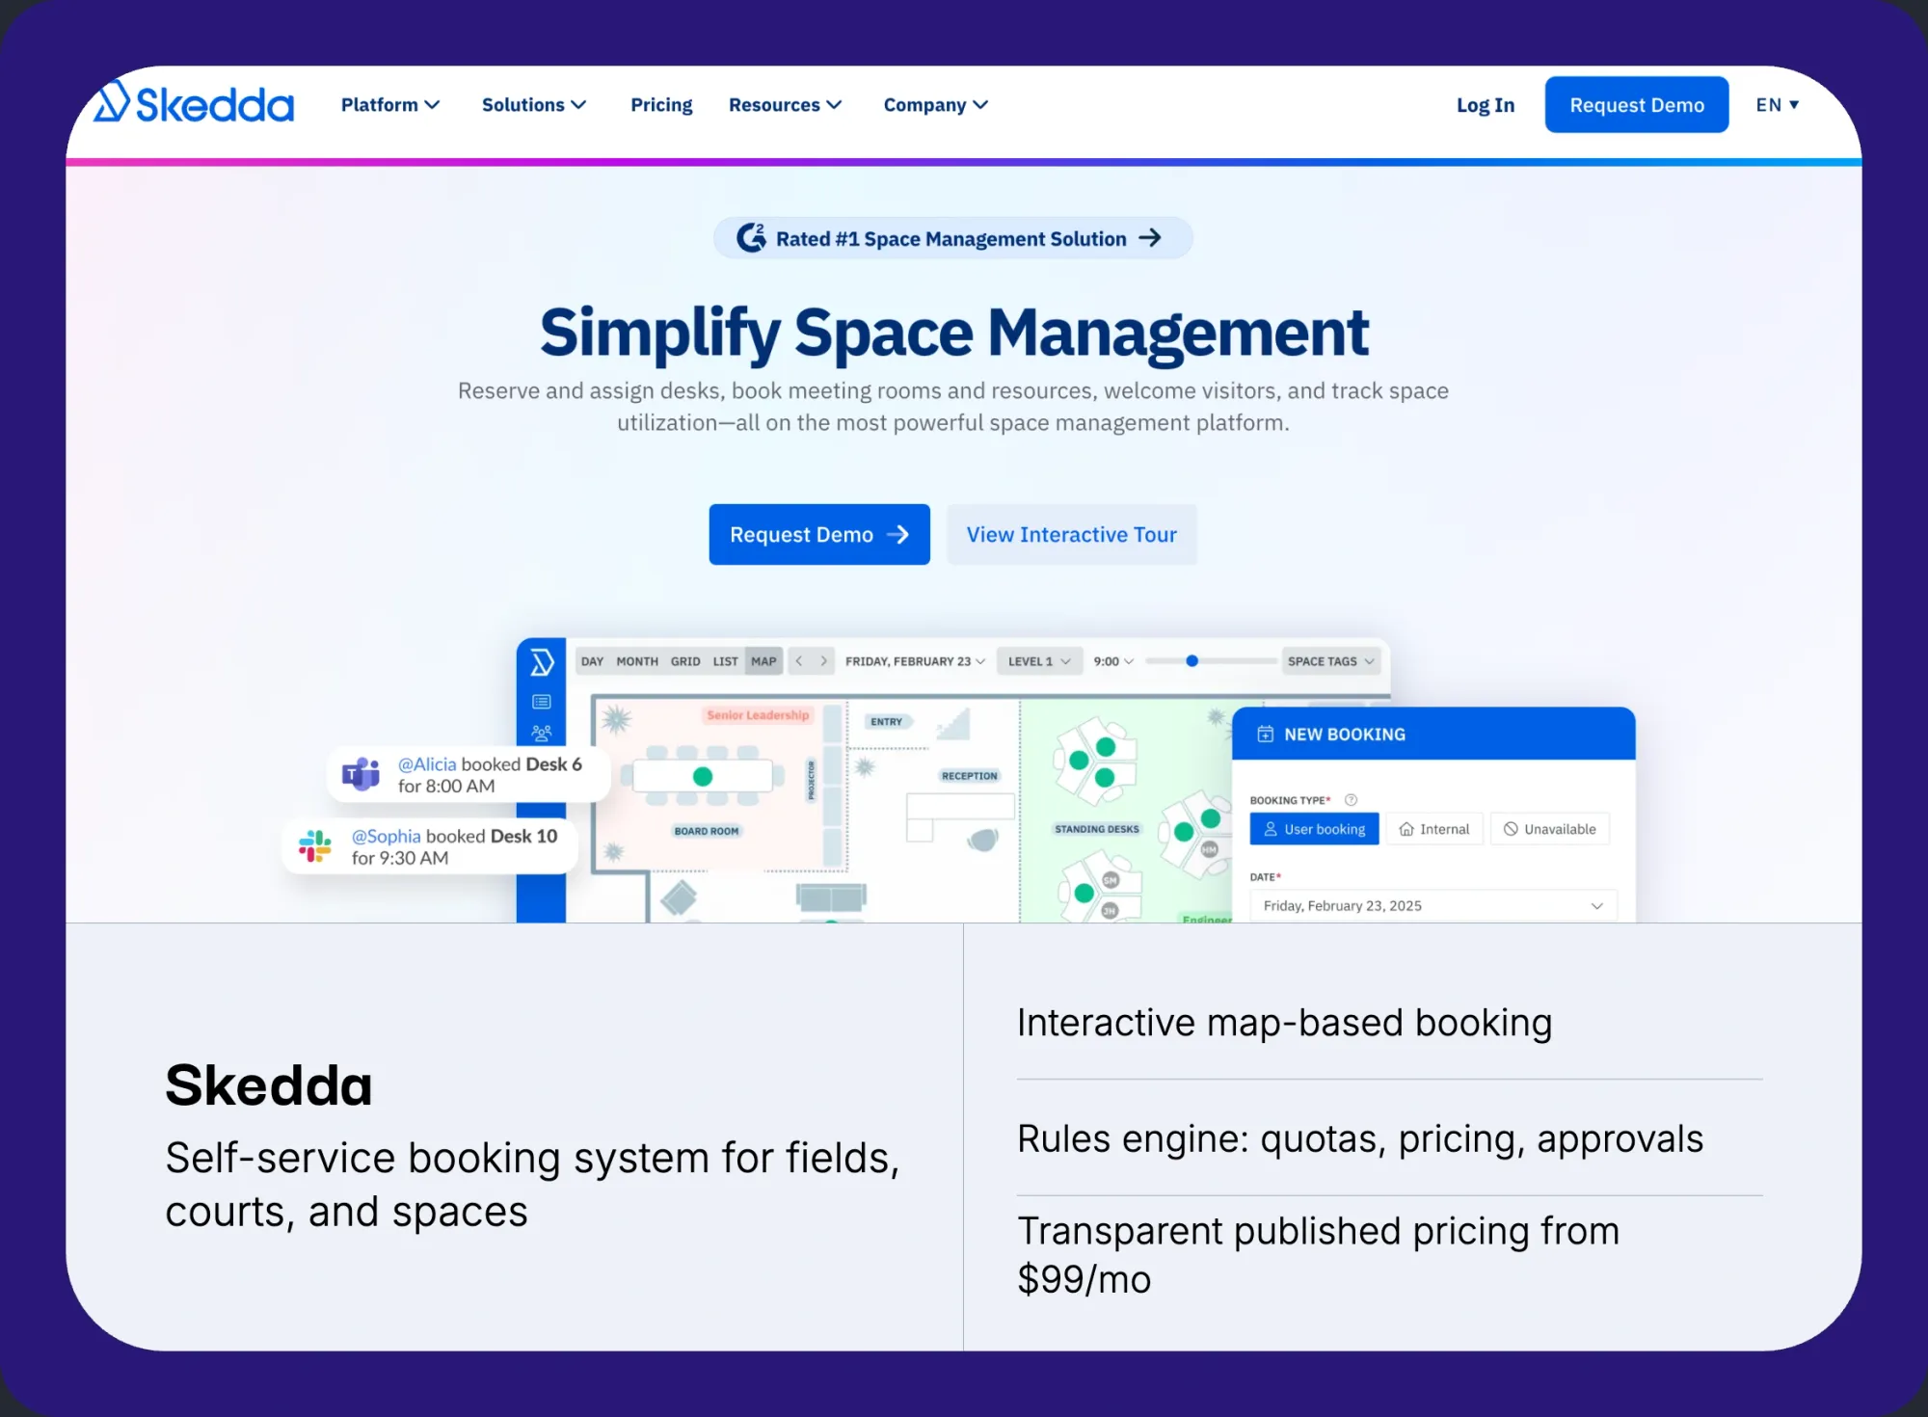The image size is (1928, 1417).
Task: Click the arrow icon in the Rated #1 badge
Action: 1150,238
